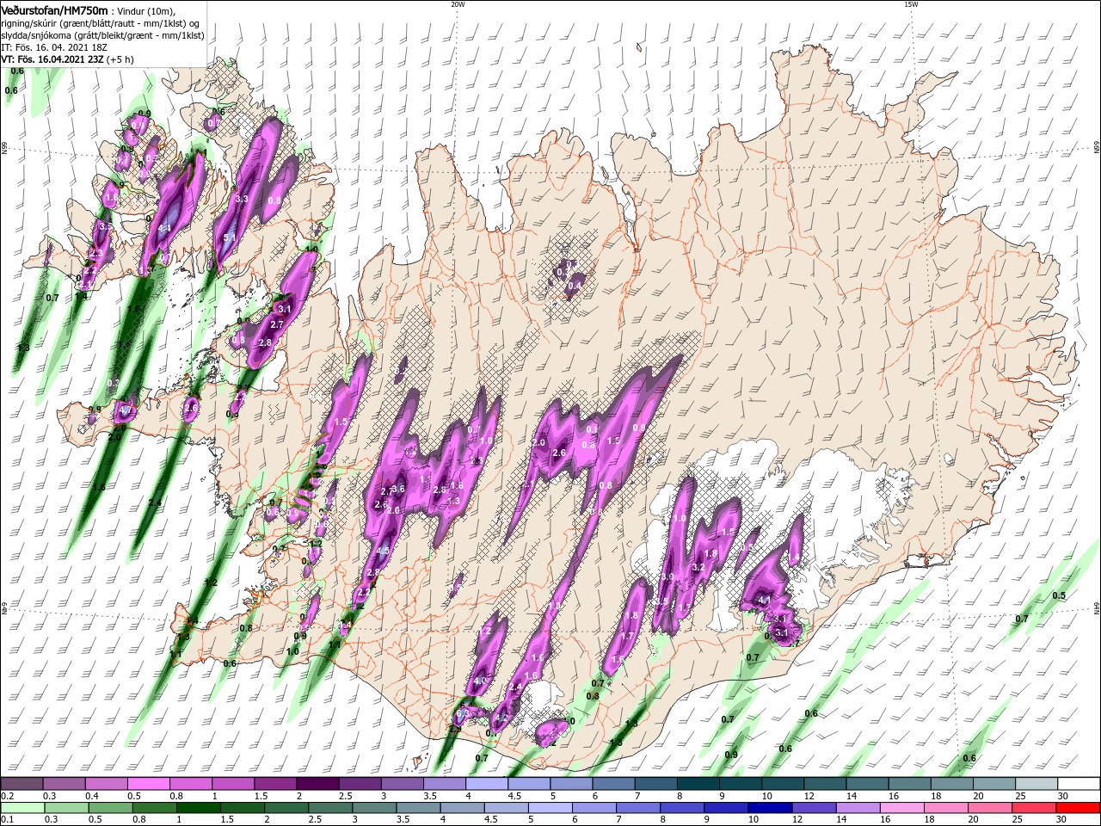Pick the pale grey 25–30 swatch, top legend
The width and height of the screenshot is (1101, 826).
(1036, 784)
